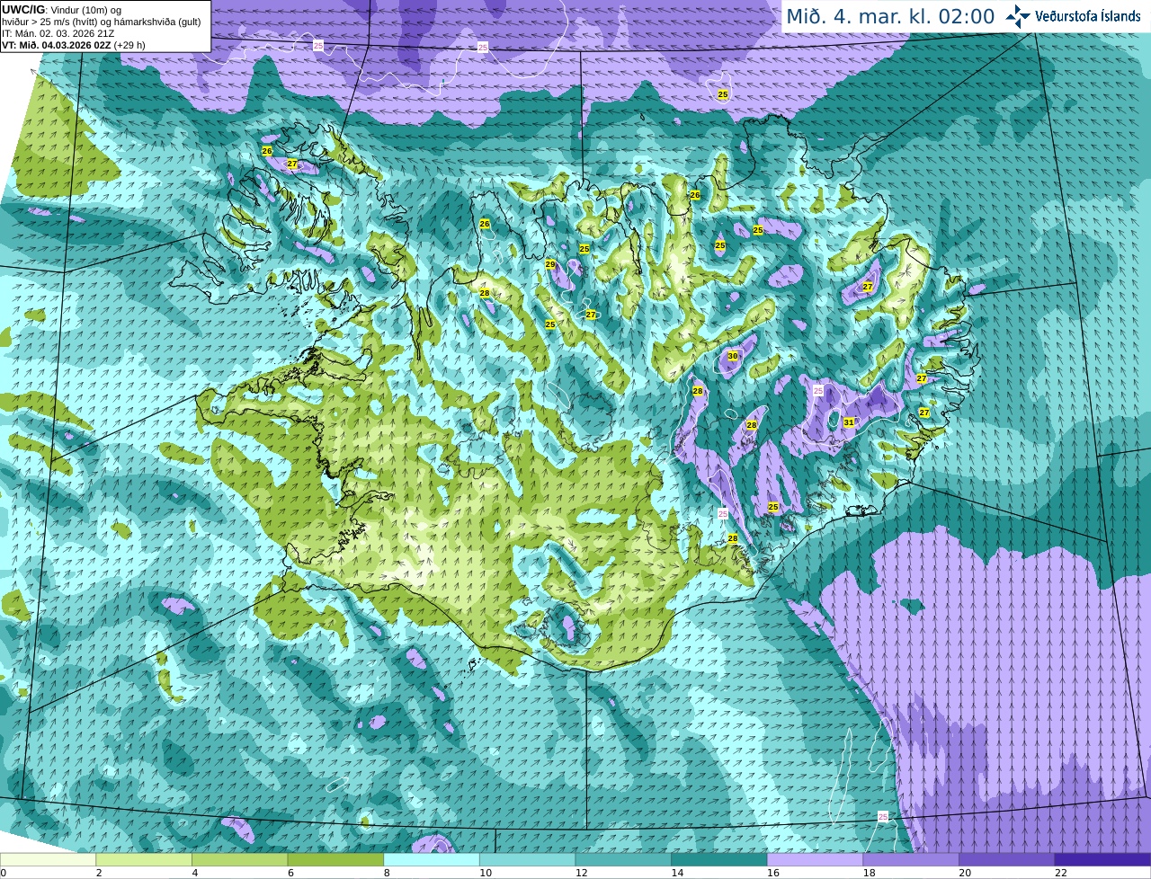
Task: Click the date title 'Mið. 4. mar. kl. 02:00'
Action: pos(890,16)
